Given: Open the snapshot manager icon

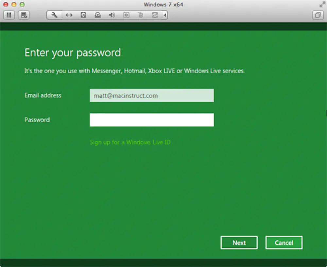Looking at the screenshot, I should [x=24, y=15].
